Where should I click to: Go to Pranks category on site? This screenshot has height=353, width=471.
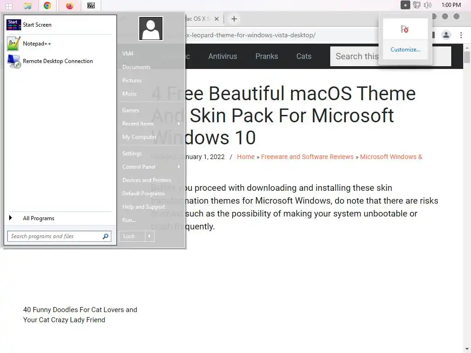[267, 56]
